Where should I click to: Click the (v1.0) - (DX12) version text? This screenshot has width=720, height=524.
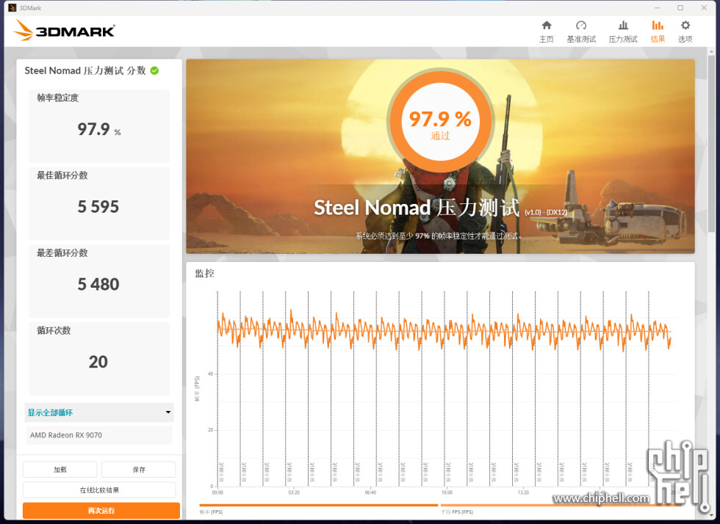pyautogui.click(x=546, y=212)
